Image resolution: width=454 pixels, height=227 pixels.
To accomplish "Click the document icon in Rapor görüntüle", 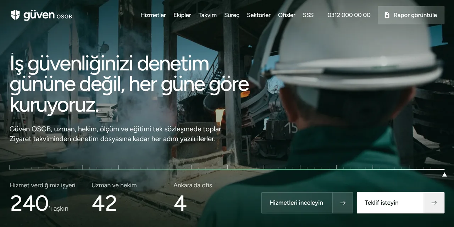I will [387, 15].
